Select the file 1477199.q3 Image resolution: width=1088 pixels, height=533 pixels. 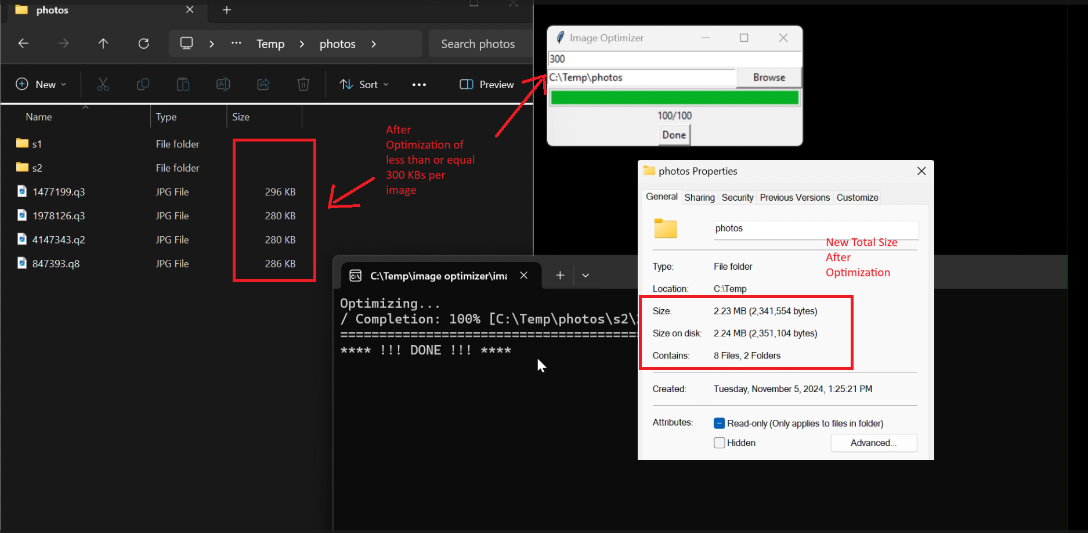[x=59, y=191]
